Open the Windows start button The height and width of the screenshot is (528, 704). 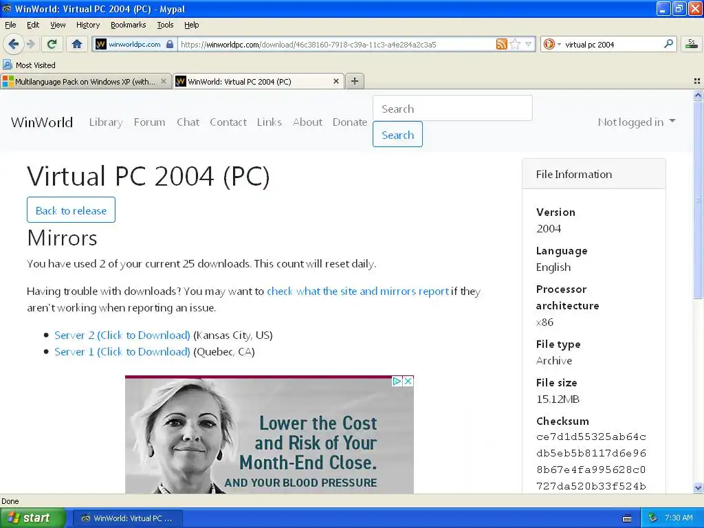click(x=32, y=518)
